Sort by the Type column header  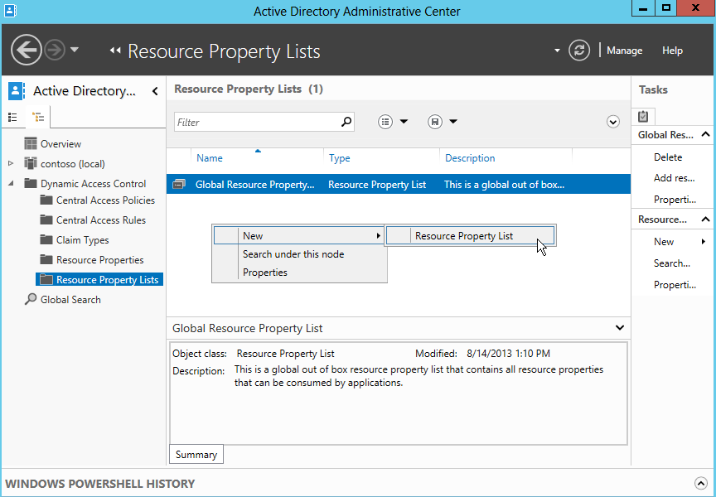point(339,158)
